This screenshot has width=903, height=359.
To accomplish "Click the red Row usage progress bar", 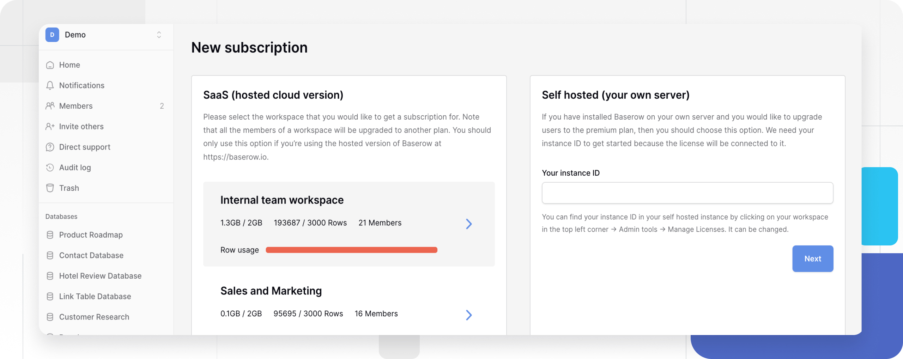I will pos(351,250).
